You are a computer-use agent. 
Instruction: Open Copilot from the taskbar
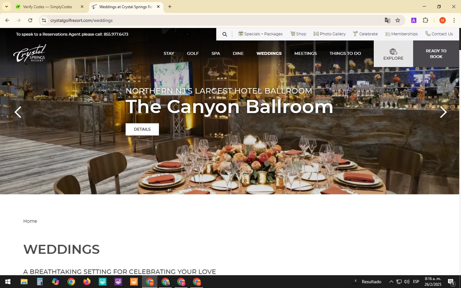pos(55,282)
